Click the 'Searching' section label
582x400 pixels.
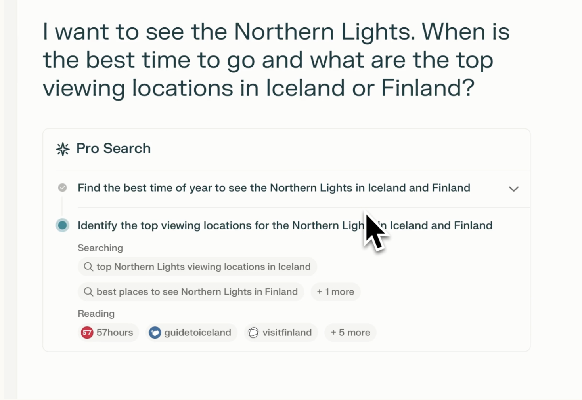tap(100, 248)
